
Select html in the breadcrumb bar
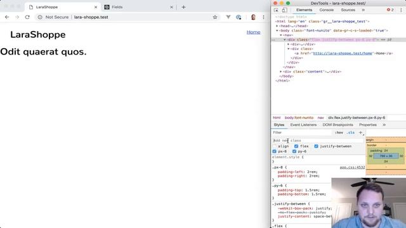coord(277,118)
